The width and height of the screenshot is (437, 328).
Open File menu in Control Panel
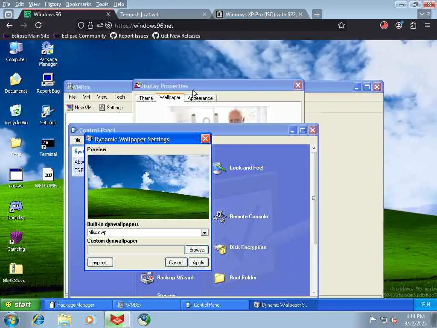[77, 140]
